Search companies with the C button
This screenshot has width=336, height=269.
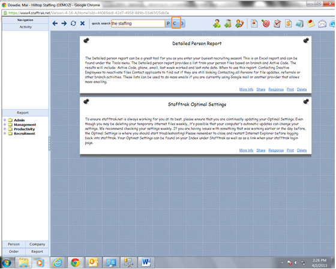tap(175, 23)
